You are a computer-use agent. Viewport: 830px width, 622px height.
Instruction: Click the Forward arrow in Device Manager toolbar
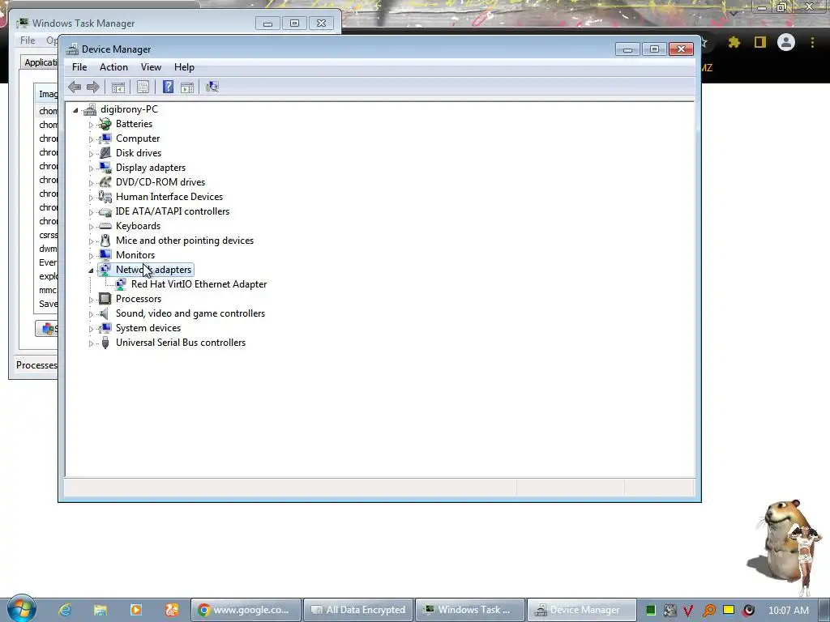click(93, 87)
